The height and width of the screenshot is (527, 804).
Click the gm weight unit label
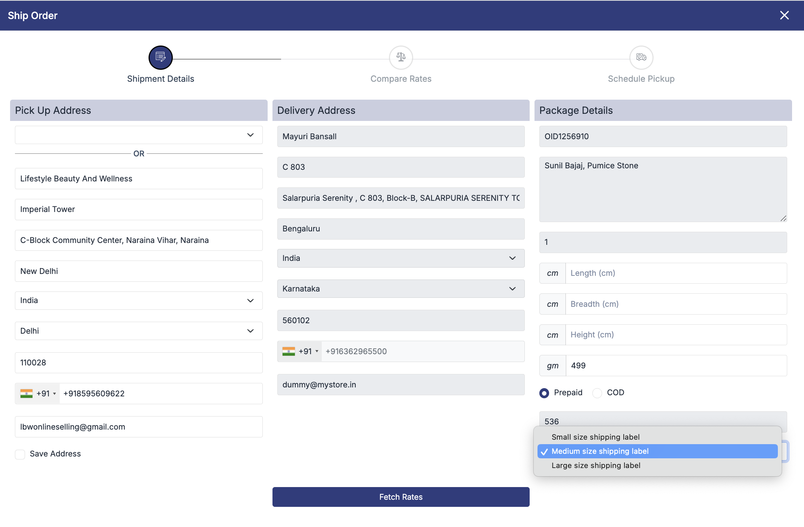click(x=552, y=366)
